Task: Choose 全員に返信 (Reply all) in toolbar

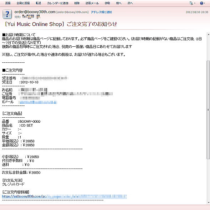Action: tap(23, 3)
